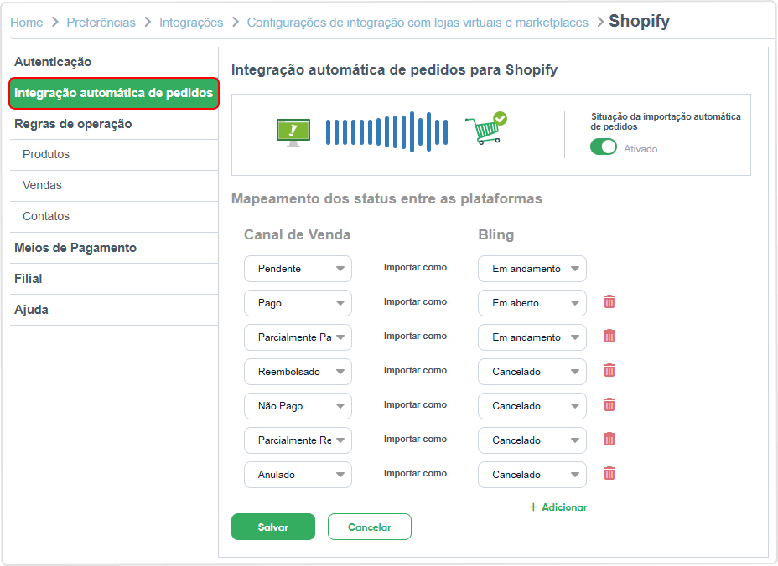The image size is (778, 566).
Task: Click the green shopping cart icon
Action: (x=486, y=128)
